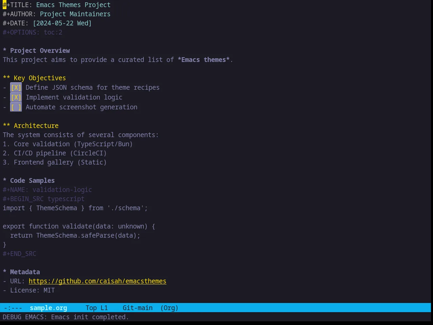This screenshot has width=433, height=325.
Task: Fold the 'Architecture' subheading stars
Action: coord(6,126)
